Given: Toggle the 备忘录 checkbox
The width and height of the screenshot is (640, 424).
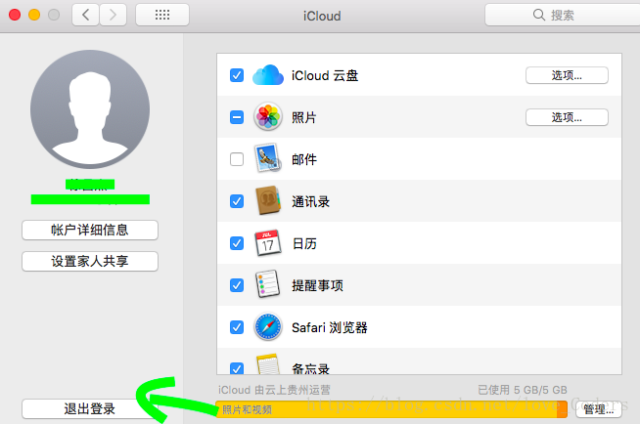Looking at the screenshot, I should pos(237,367).
